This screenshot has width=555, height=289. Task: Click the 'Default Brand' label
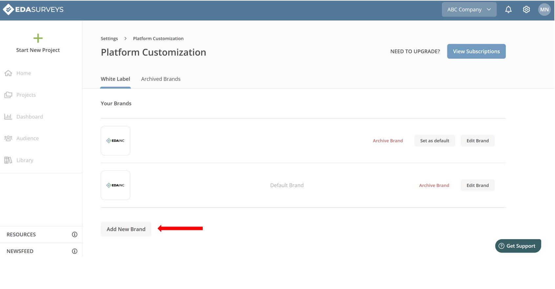point(287,185)
